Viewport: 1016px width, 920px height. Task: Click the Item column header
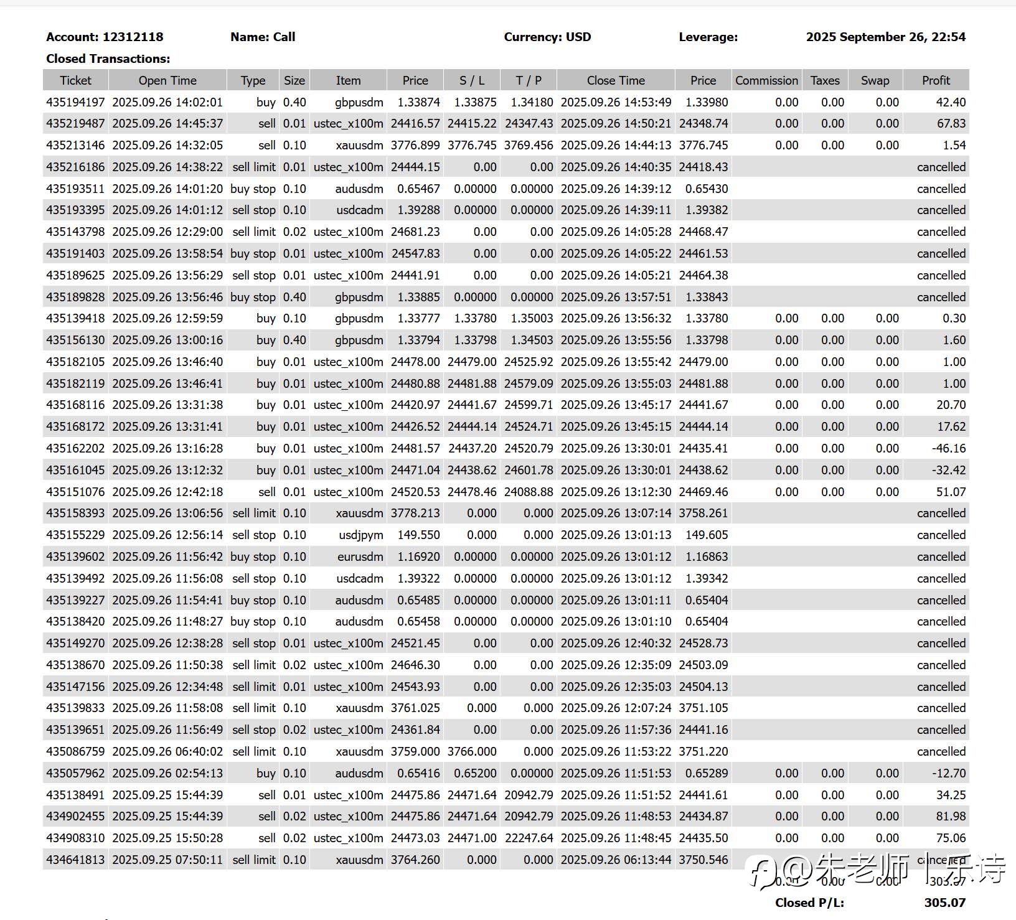click(348, 80)
